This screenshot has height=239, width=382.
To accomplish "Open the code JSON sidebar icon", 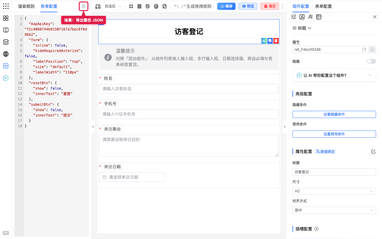I will click(x=6, y=66).
